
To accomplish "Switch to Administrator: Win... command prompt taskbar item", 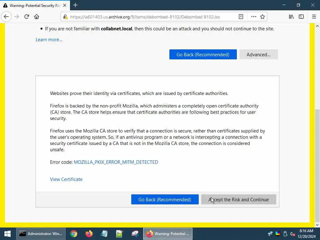I will point(41,234).
